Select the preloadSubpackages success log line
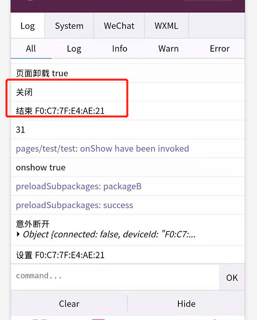 coord(128,205)
